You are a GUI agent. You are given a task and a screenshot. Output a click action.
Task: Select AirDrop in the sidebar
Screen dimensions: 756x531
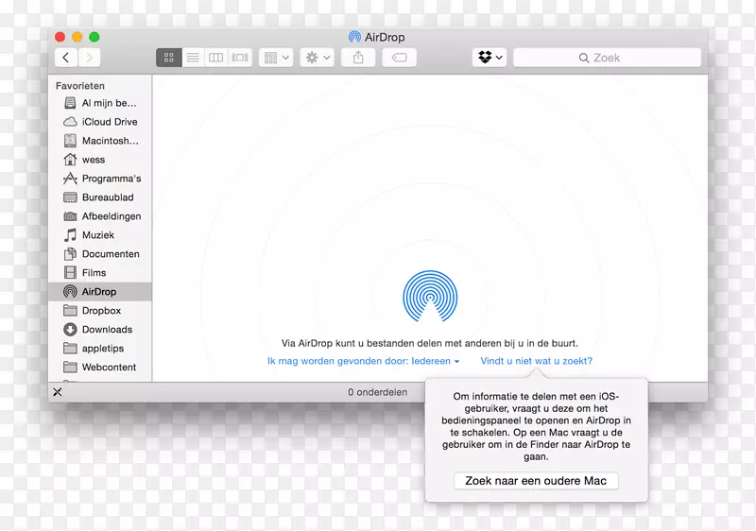click(100, 292)
